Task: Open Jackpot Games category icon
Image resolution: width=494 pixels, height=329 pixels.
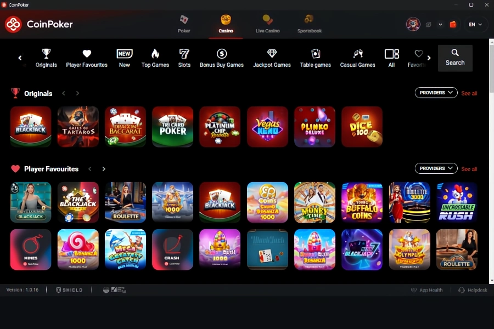Action: tap(272, 54)
